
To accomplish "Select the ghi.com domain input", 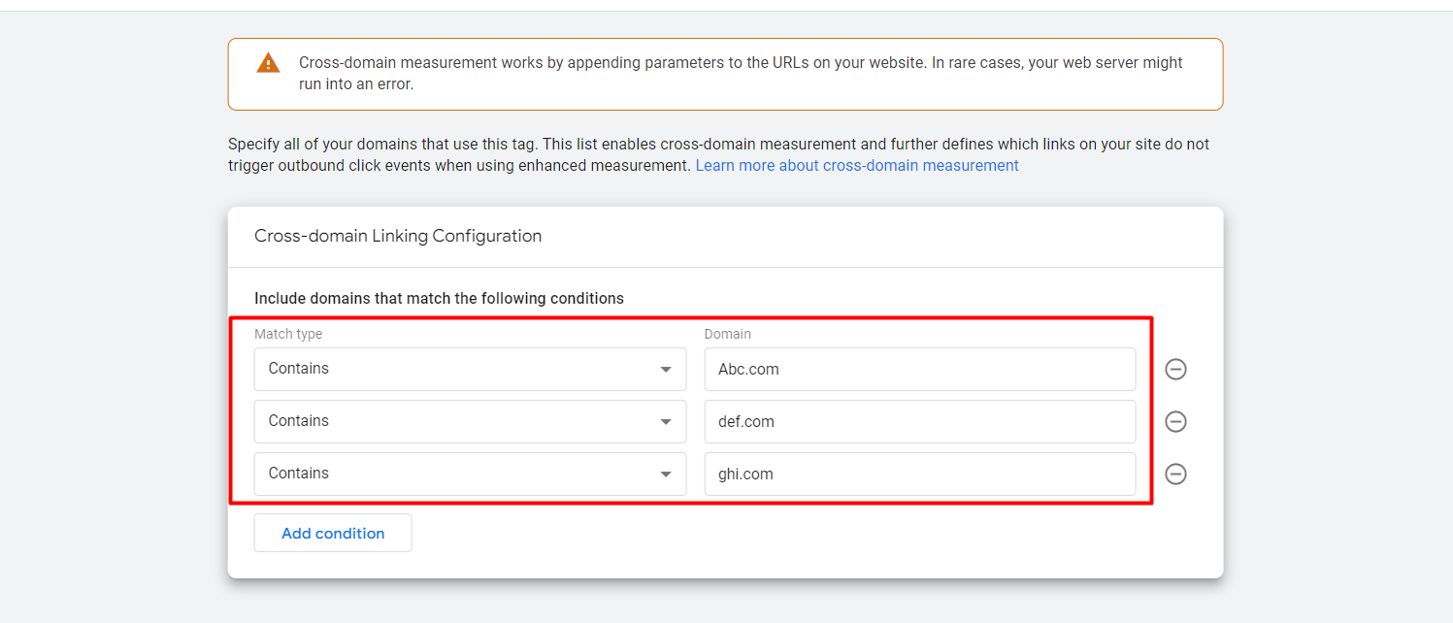I will [x=919, y=474].
